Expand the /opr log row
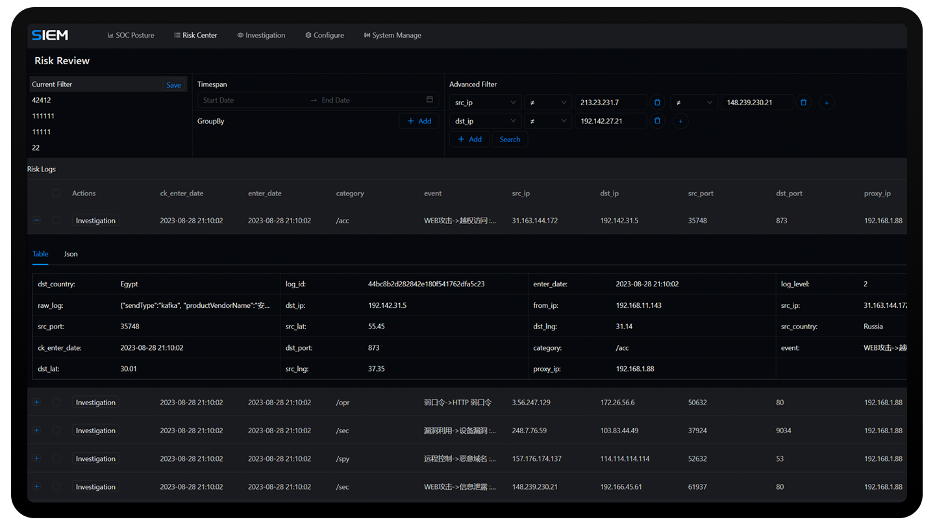935x526 pixels. point(36,403)
